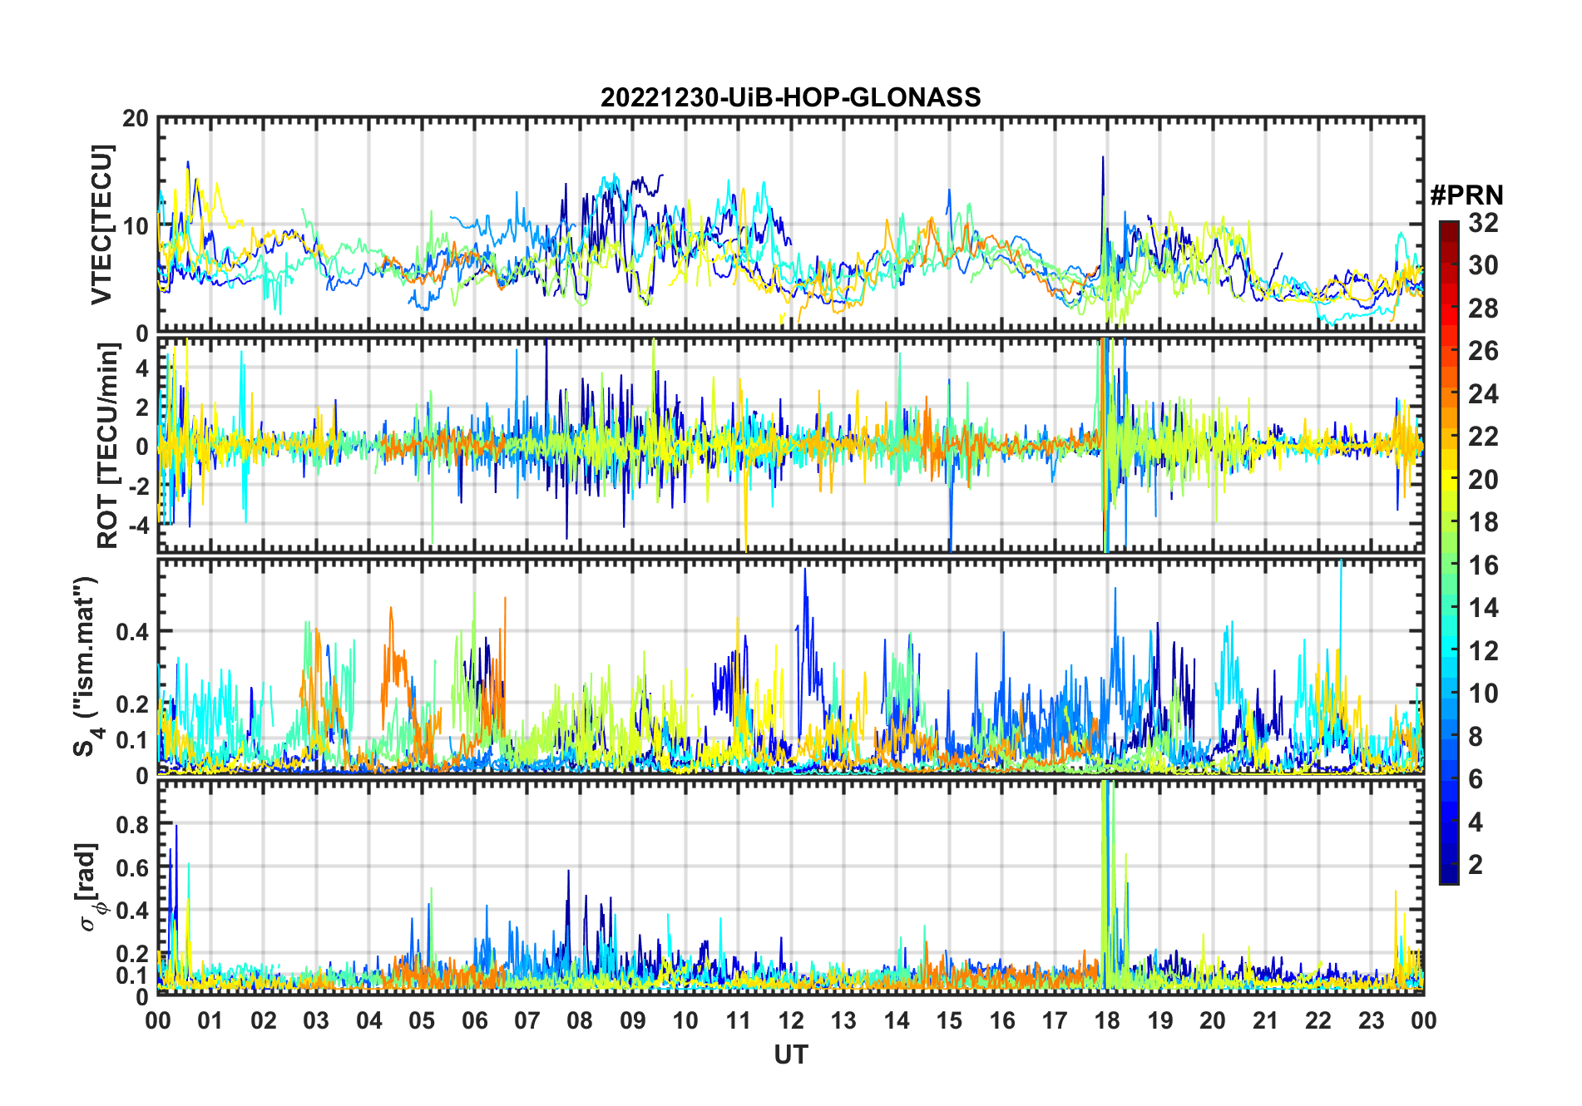Click the VTEC[TECU] y-axis label
Image resolution: width=1582 pixels, height=1106 pixels.
pyautogui.click(x=101, y=225)
